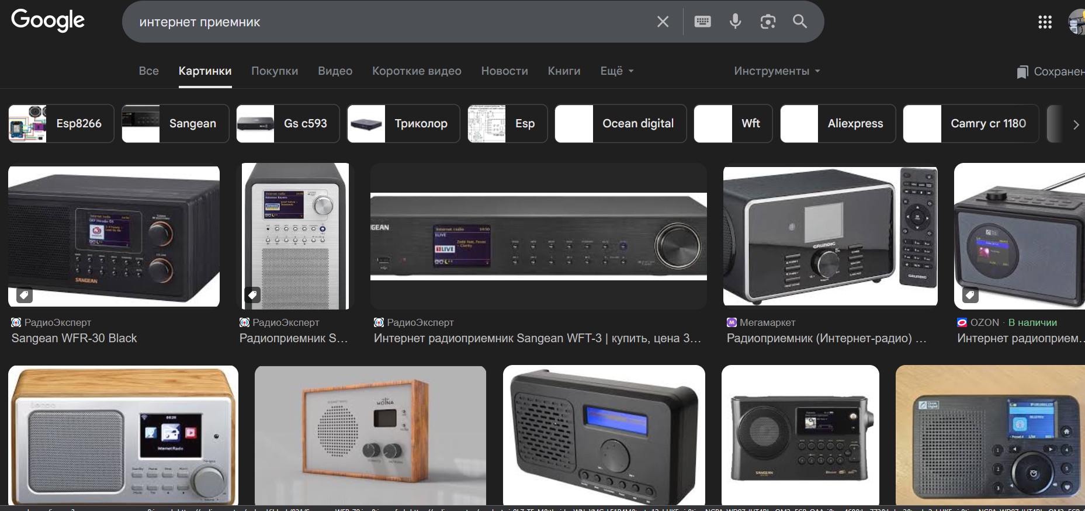Click the РадиоЭксперт favicon above Sangean WFR-30 Black
Viewport: 1085px width, 511px height.
16,322
